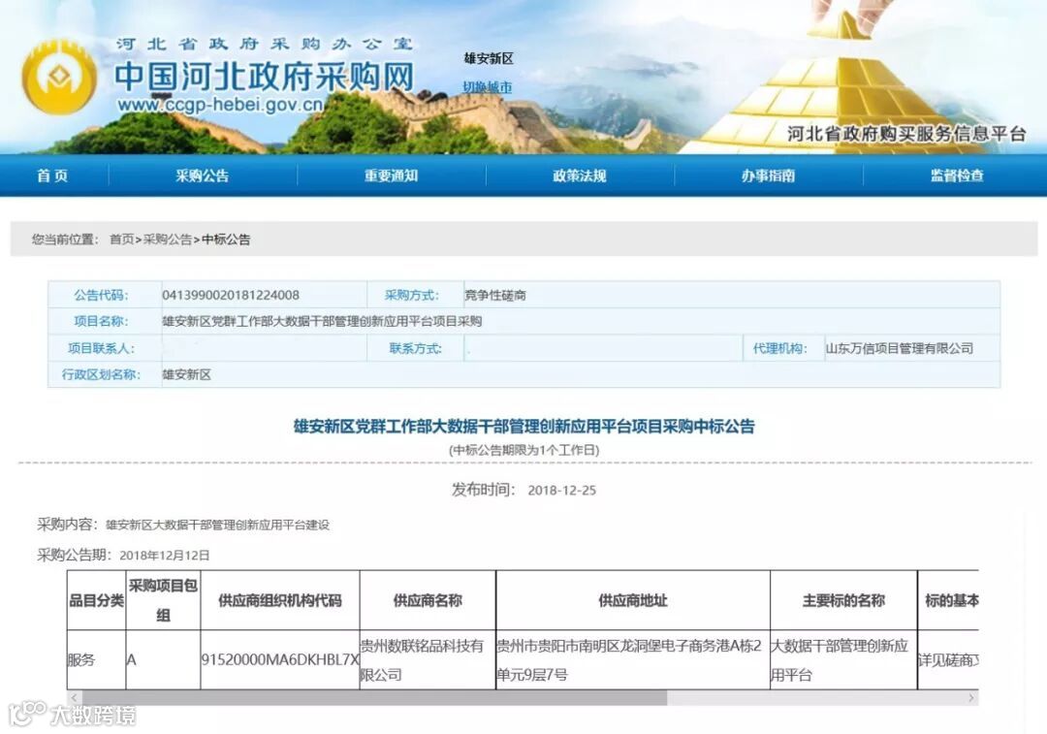The height and width of the screenshot is (734, 1047).
Task: Open the 监督检查 navigation item
Action: coord(957,176)
